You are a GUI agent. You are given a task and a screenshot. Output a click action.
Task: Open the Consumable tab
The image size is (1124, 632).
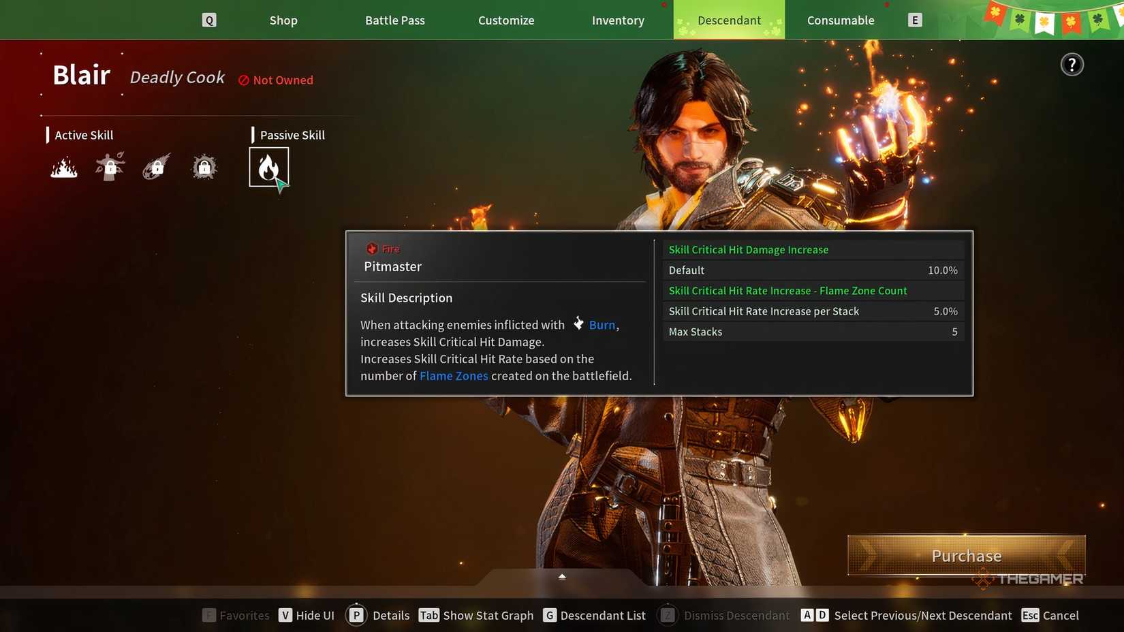coord(840,20)
